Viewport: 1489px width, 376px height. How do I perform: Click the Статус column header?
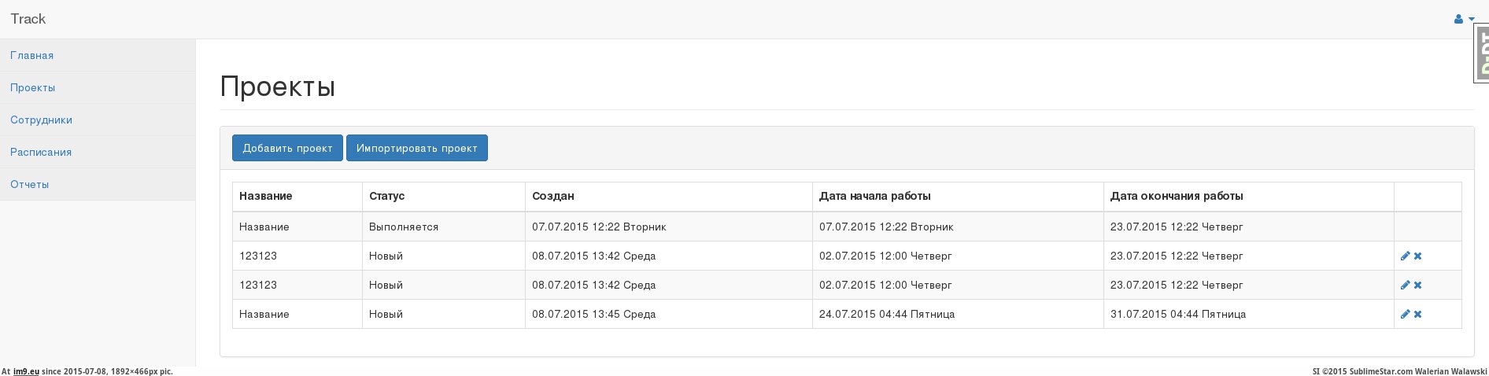[x=386, y=196]
